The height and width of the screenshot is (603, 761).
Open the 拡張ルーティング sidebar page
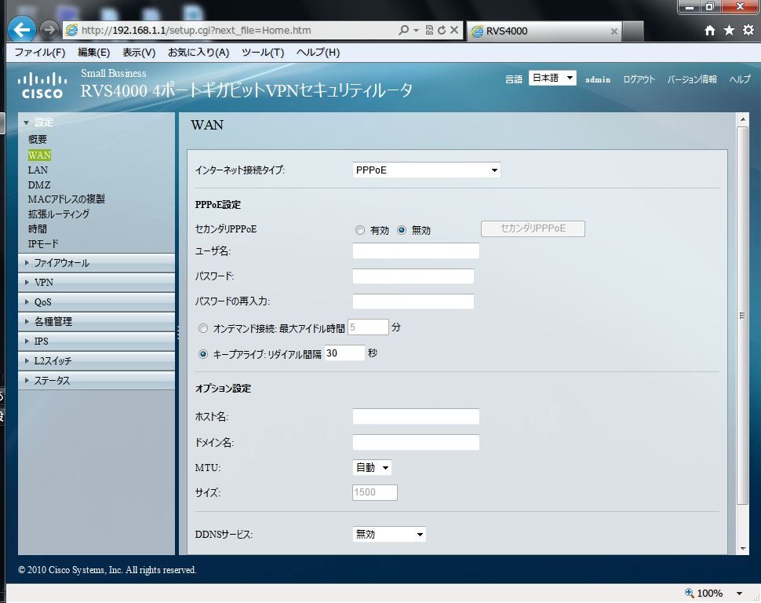pyautogui.click(x=59, y=214)
